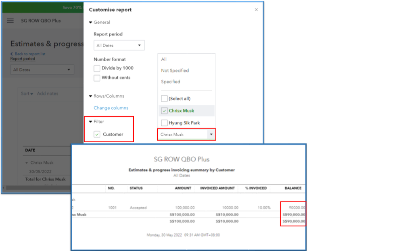Viewport: 403px width, 251px height.
Task: Click the % INVOICED column header
Action: [256, 188]
